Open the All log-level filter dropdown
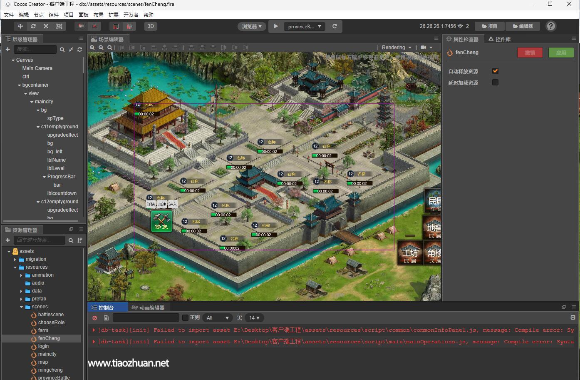 218,318
